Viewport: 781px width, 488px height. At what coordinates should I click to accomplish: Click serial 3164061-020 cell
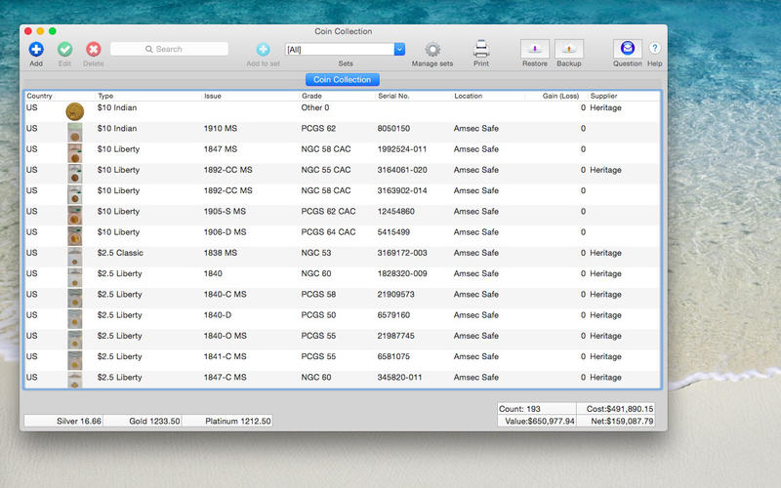[x=402, y=170]
